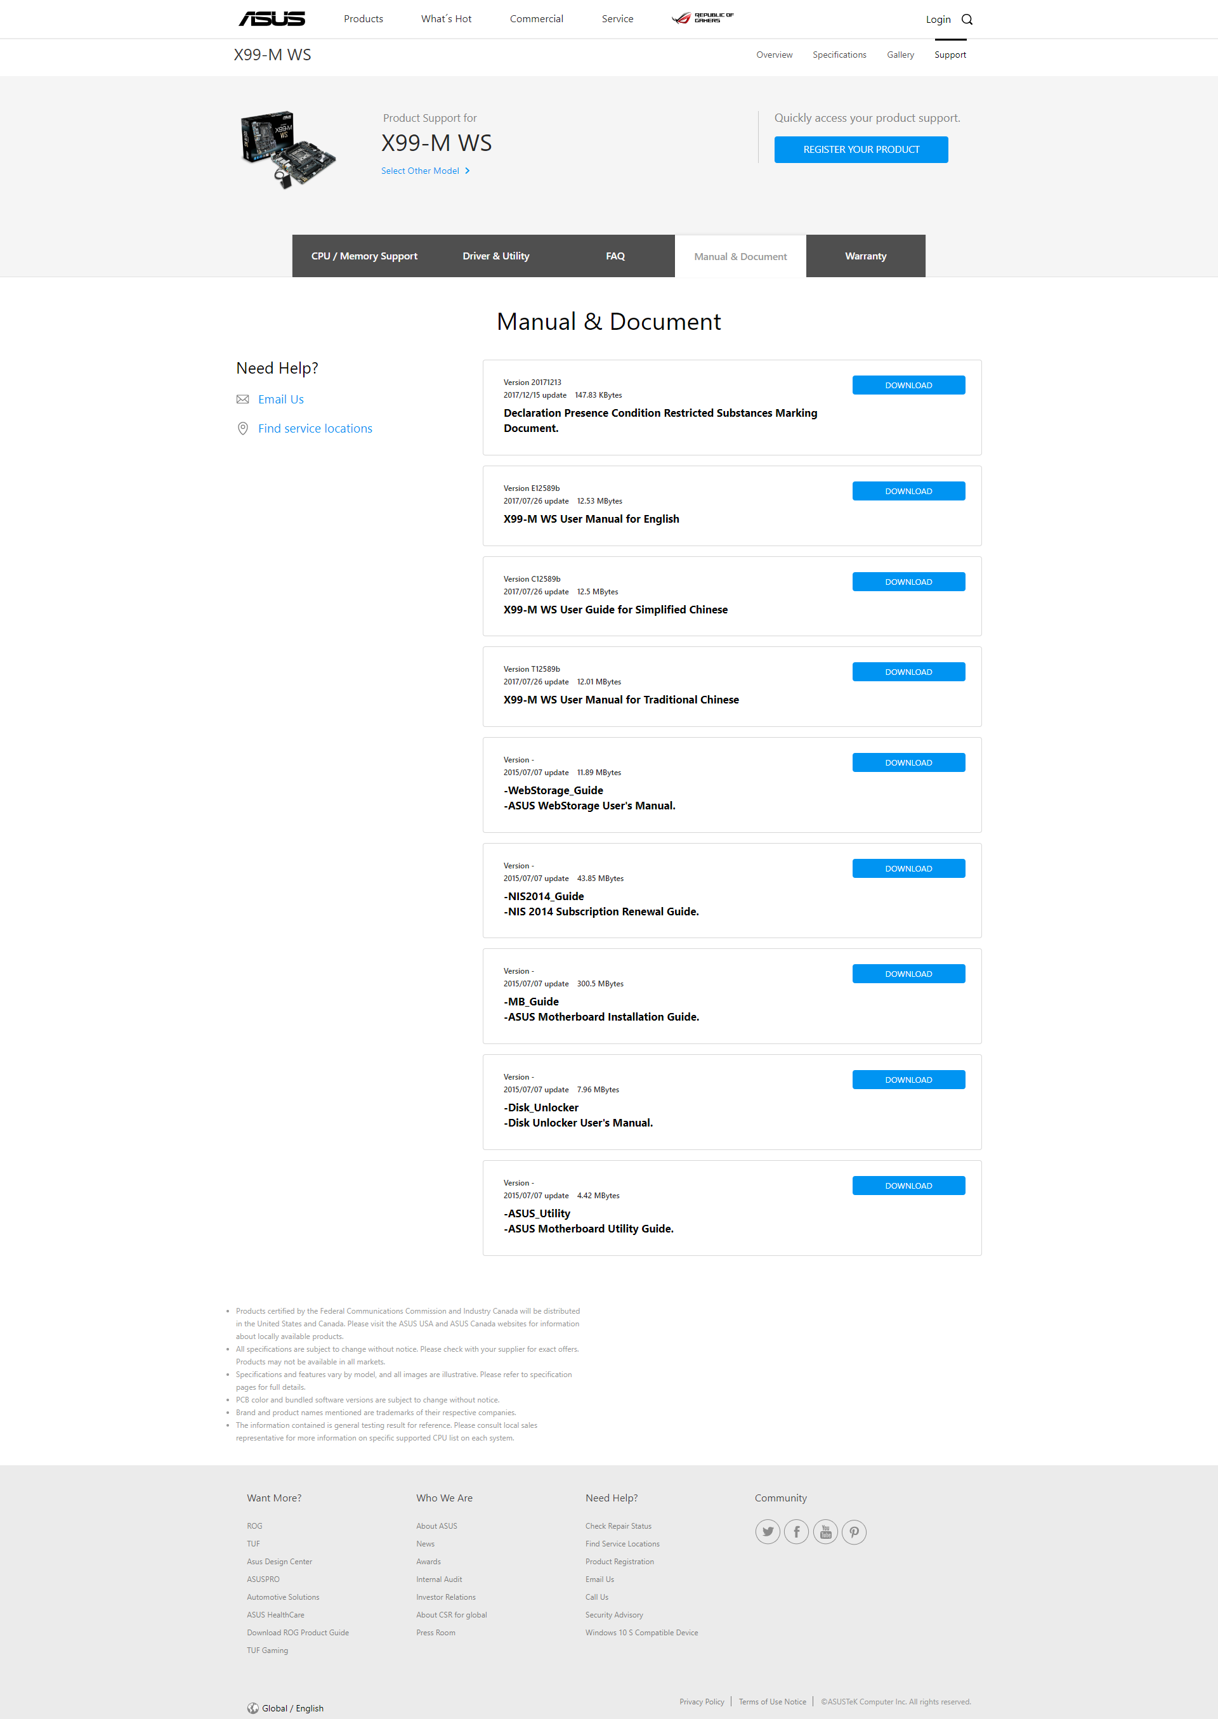Switch to Driver & Utility tab
Viewport: 1218px width, 1719px height.
pyautogui.click(x=495, y=256)
